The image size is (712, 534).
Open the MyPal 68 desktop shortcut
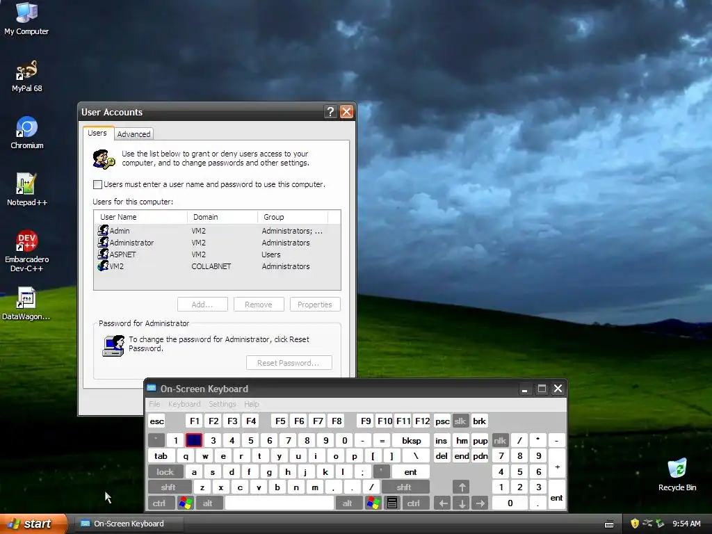tap(27, 76)
